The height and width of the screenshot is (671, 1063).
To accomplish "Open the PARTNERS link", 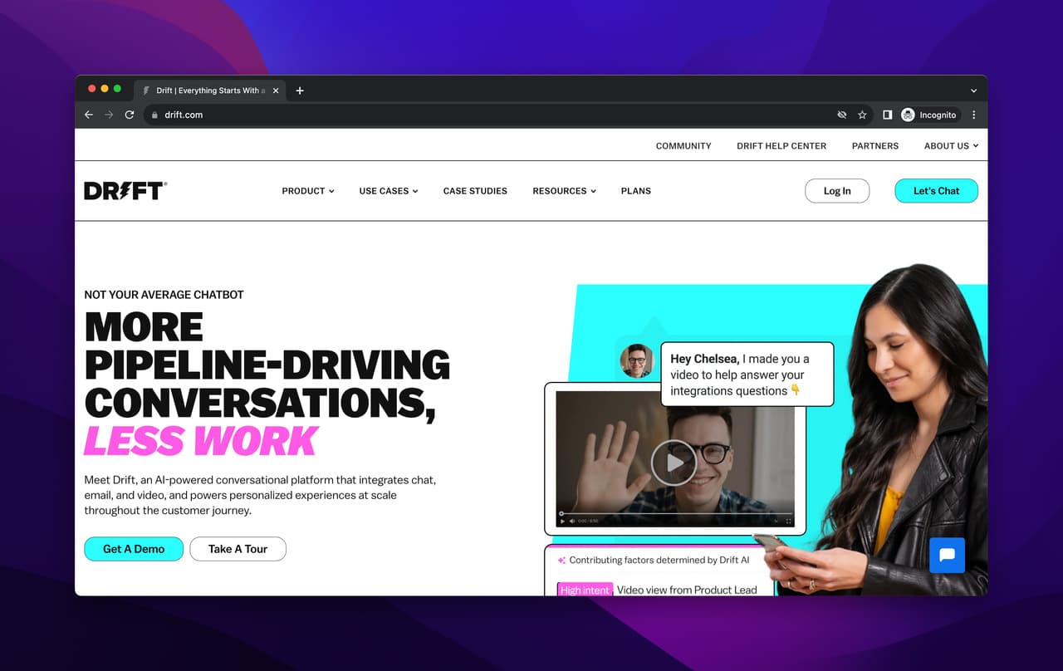I will [x=875, y=145].
